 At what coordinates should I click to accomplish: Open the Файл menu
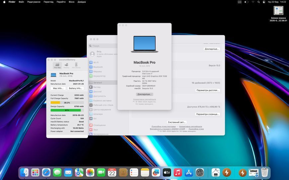pos(21,2)
